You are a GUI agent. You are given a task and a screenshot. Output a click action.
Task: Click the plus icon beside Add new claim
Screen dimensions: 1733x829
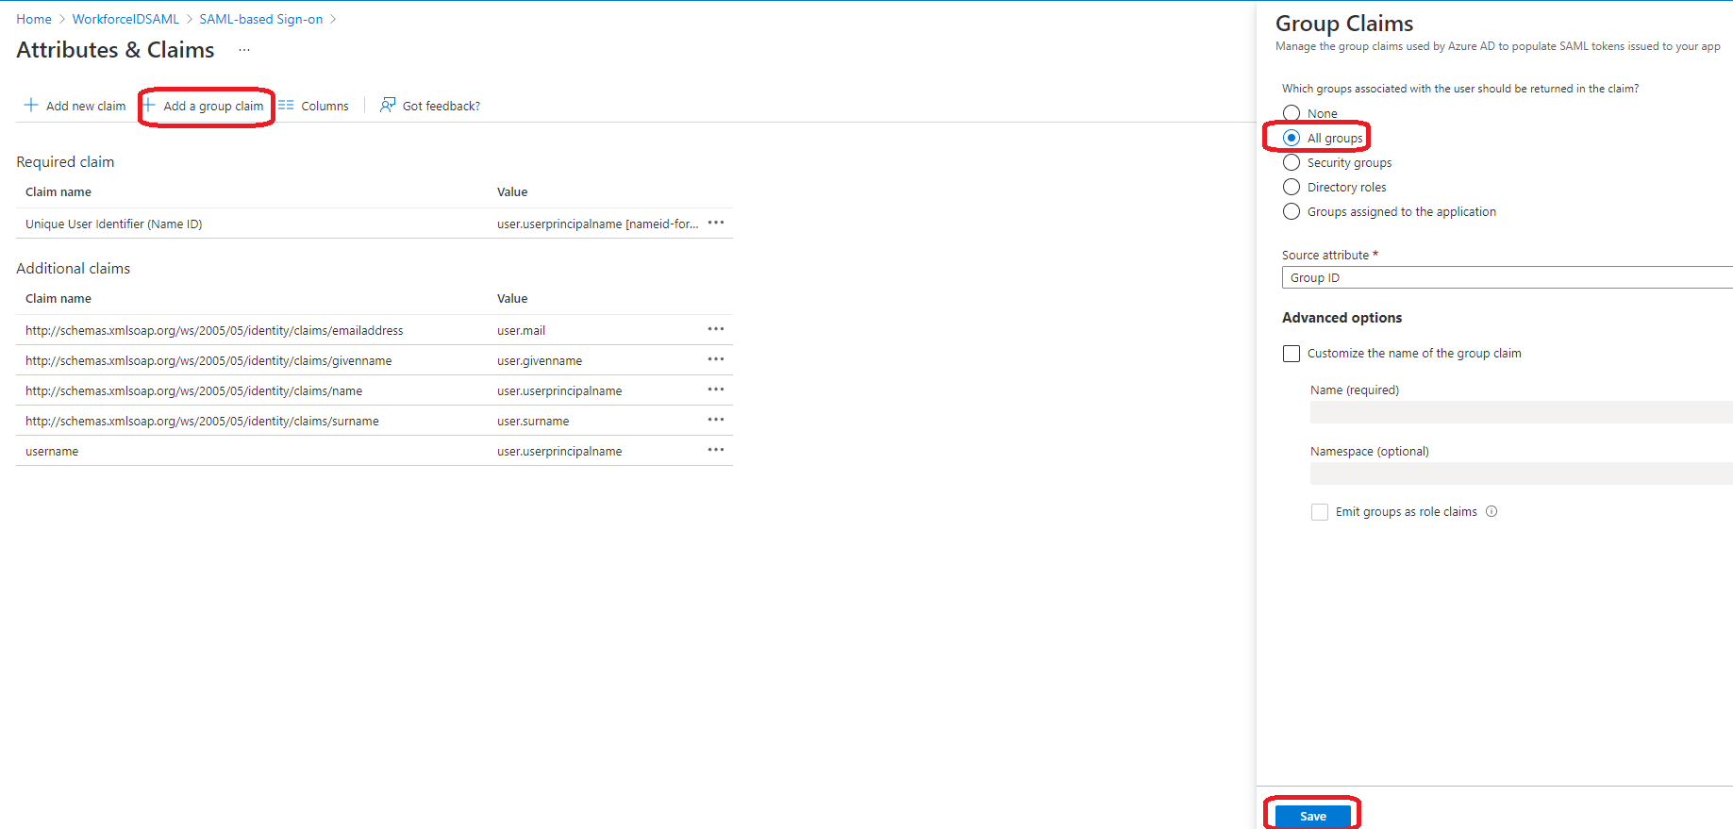[31, 105]
